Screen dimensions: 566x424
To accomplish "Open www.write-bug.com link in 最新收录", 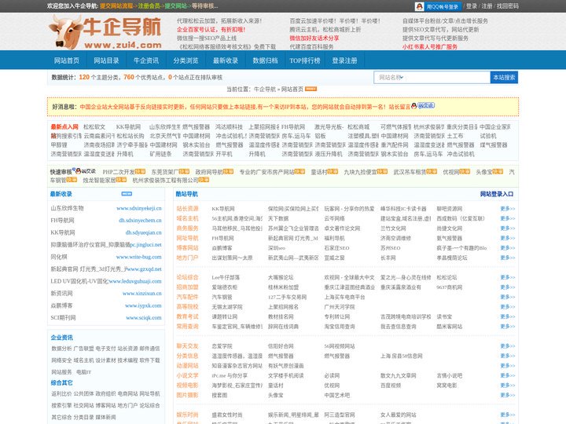I will [x=139, y=257].
